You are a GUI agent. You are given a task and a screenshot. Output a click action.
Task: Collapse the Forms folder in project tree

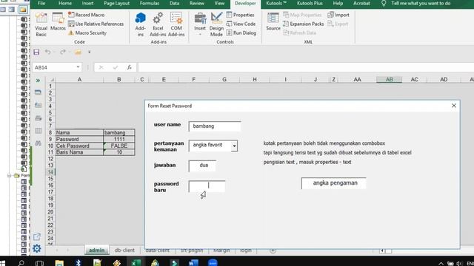coord(10,176)
